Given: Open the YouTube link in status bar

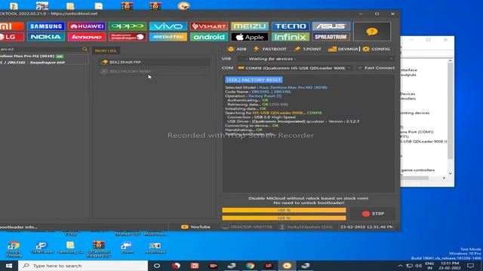Looking at the screenshot, I should point(196,227).
